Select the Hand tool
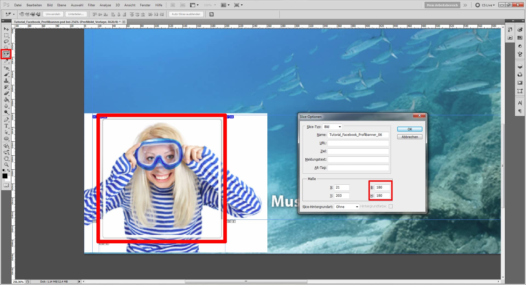This screenshot has height=285, width=526. (6, 158)
